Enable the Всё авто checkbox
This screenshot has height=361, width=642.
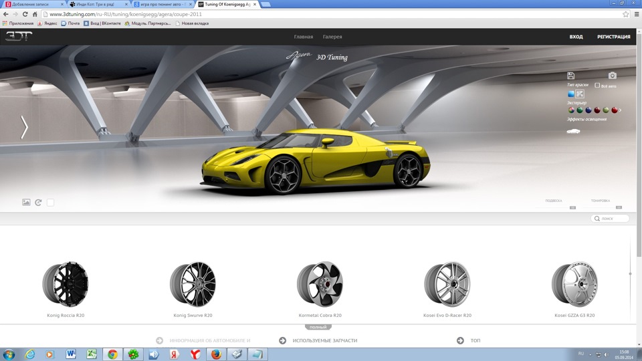coord(597,85)
